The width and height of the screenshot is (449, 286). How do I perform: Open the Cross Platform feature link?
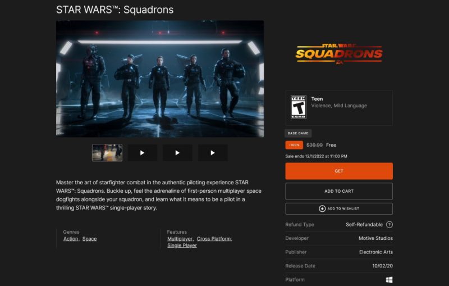(214, 239)
